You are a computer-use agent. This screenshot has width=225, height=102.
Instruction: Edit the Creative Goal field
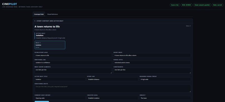[113, 98]
